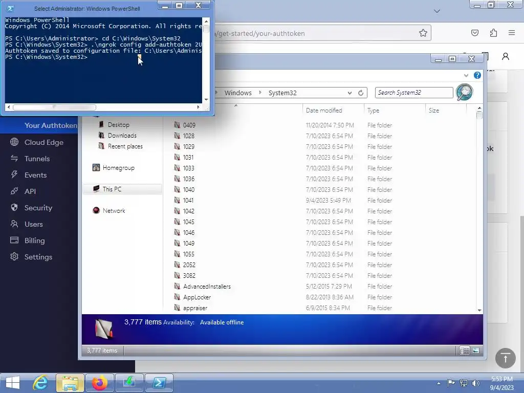Open File Explorer taskbar button
This screenshot has width=524, height=393.
pos(70,383)
